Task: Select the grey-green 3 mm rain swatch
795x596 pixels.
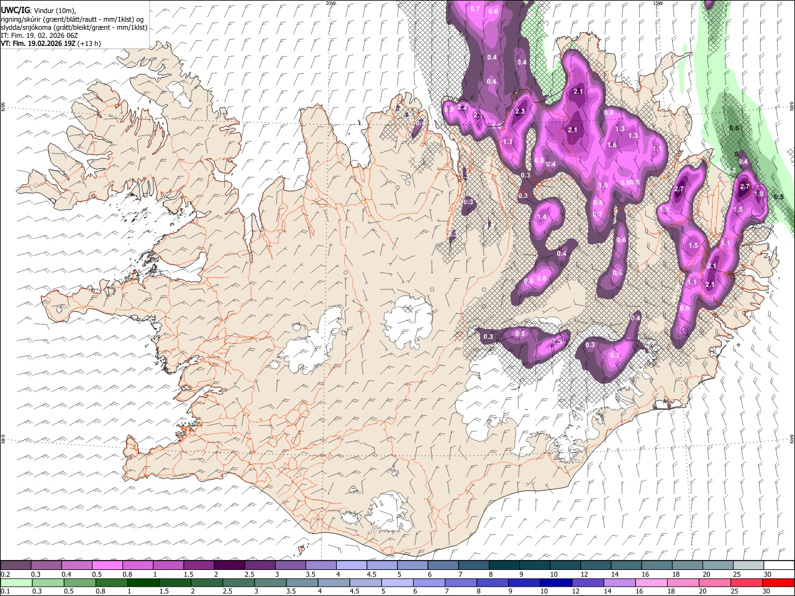Action: coord(270,583)
